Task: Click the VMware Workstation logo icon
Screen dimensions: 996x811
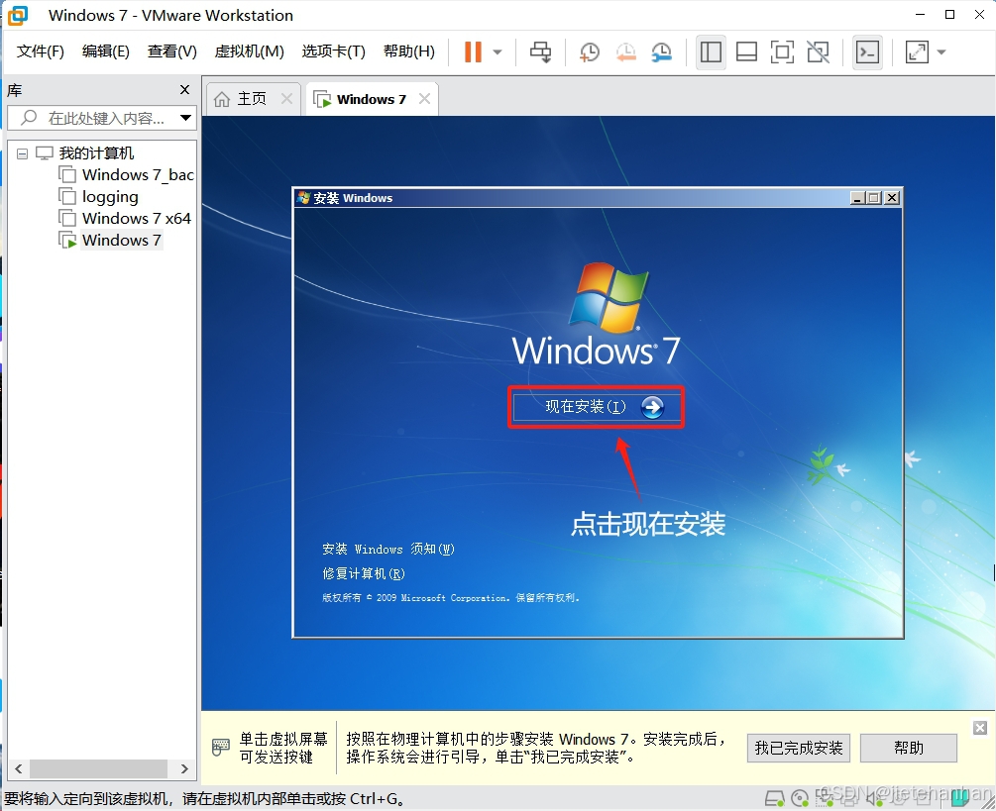Action: point(17,15)
